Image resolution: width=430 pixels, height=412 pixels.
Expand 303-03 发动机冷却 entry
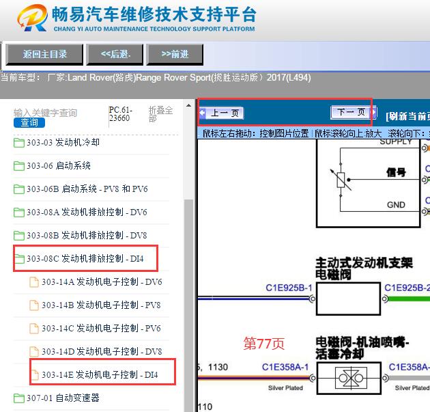63,142
